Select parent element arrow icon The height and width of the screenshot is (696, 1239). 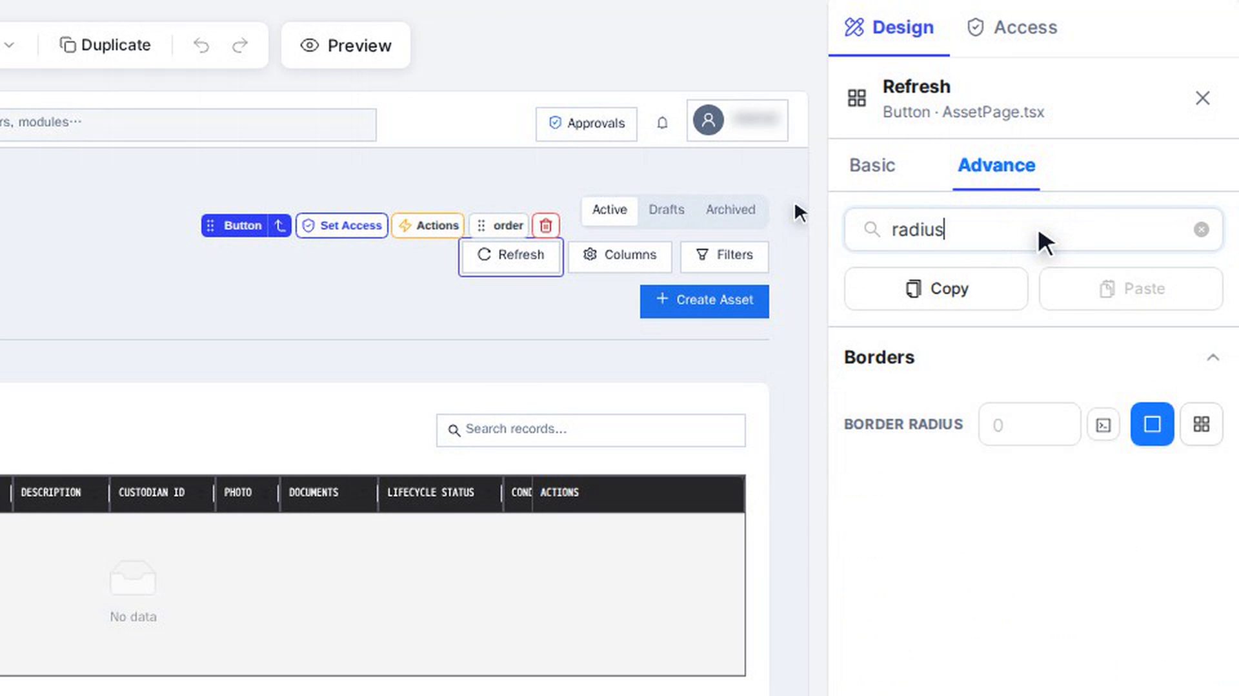click(280, 226)
